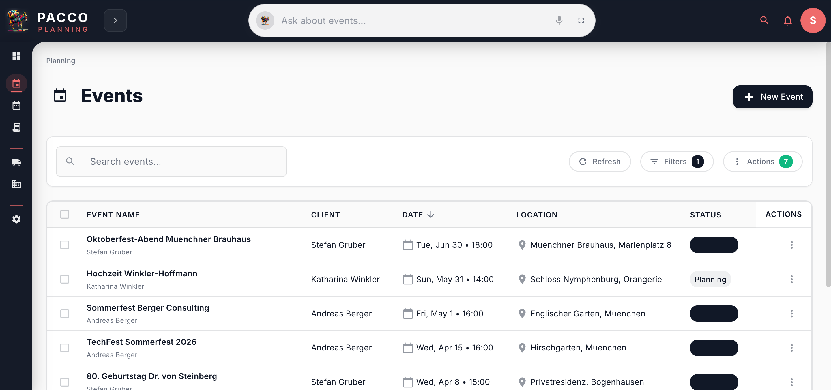Image resolution: width=831 pixels, height=390 pixels.
Task: Select the active Events sidebar icon
Action: coord(16,84)
